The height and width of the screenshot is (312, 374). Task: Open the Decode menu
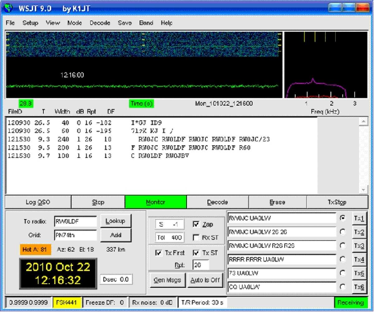click(x=100, y=23)
